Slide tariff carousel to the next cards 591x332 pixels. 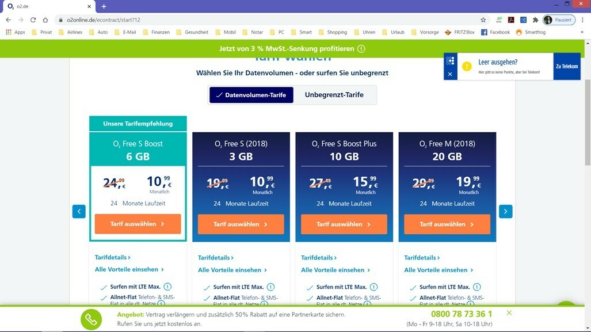click(x=505, y=211)
